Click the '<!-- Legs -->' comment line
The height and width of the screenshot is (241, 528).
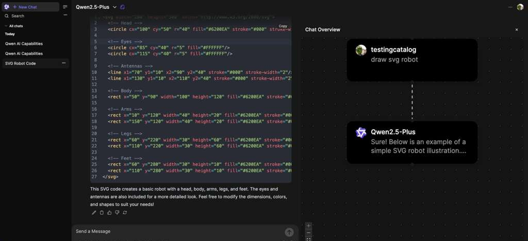pos(125,134)
